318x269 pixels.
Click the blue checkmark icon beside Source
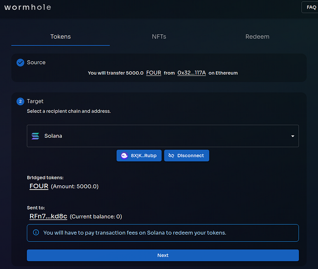(x=20, y=63)
